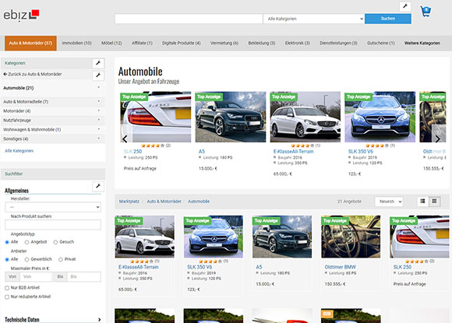The image size is (452, 323).
Task: Click wrench icon beside Zurück zu Auto & Motorräder
Action: tap(98, 75)
